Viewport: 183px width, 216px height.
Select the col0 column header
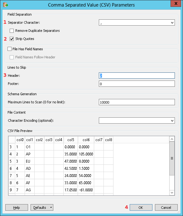coord(20,140)
